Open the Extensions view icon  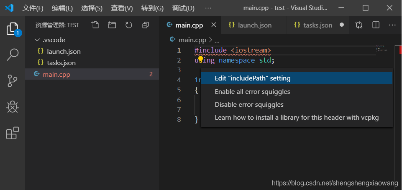[13, 133]
